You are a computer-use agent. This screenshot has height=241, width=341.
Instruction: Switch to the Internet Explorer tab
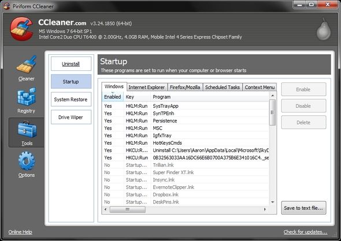pos(147,87)
